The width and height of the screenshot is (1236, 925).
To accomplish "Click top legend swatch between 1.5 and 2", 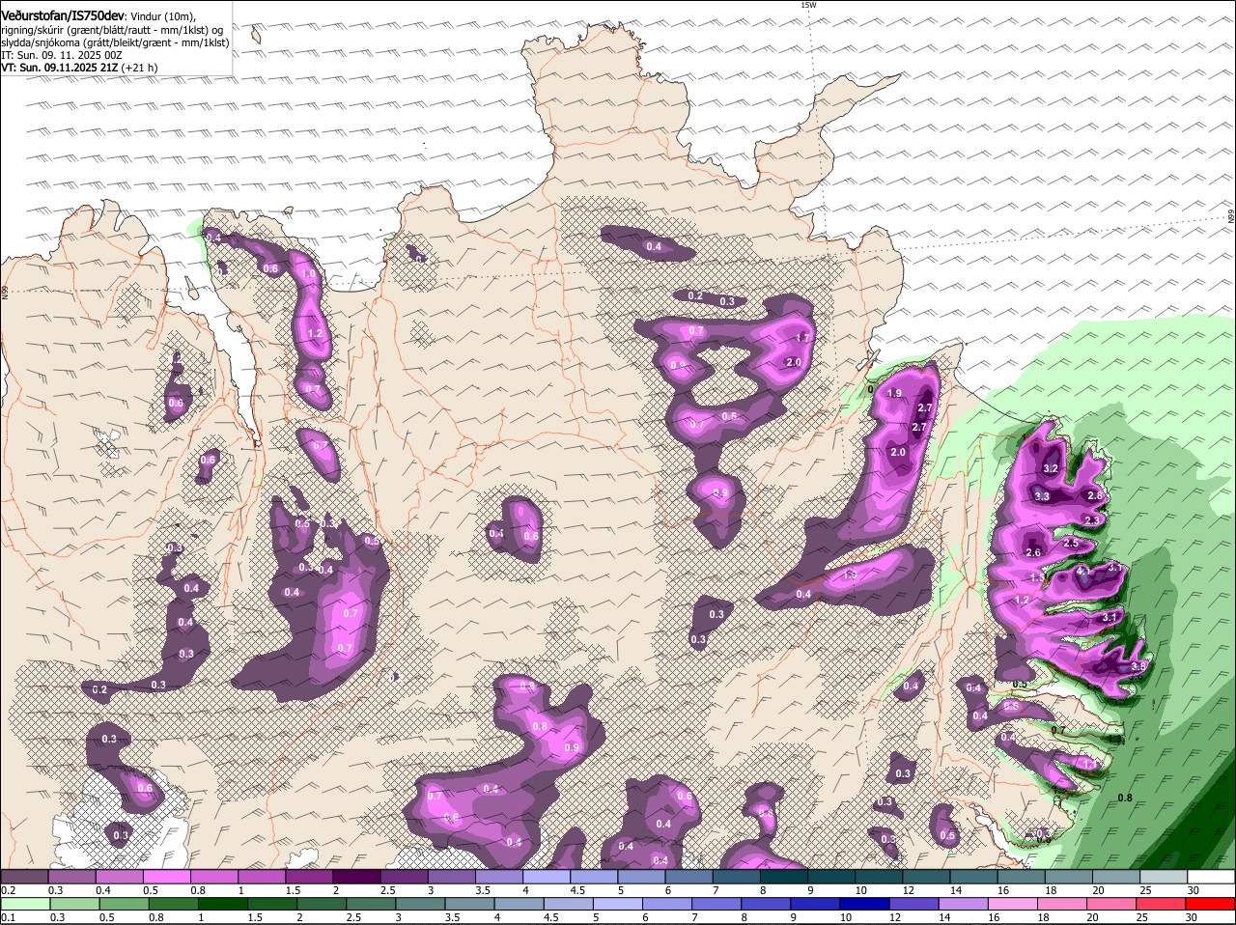I will [x=309, y=877].
